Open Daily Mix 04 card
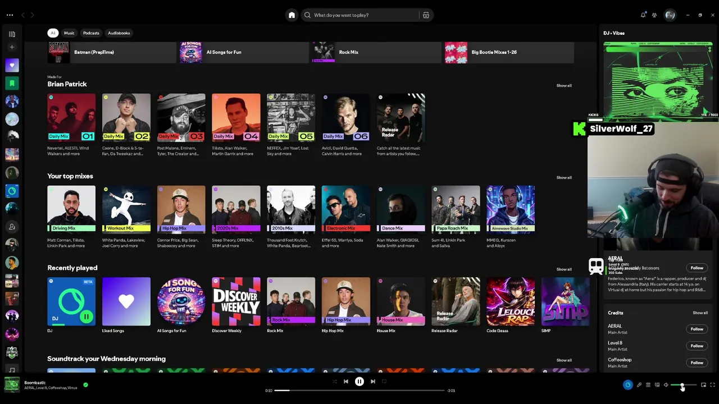The image size is (719, 404). (x=236, y=125)
